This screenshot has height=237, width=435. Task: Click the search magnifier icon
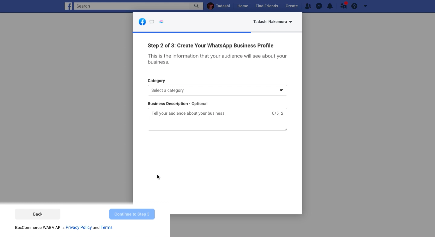tap(196, 6)
